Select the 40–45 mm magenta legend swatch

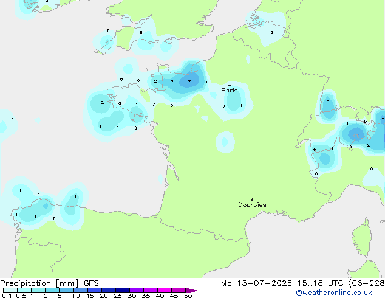165,290
